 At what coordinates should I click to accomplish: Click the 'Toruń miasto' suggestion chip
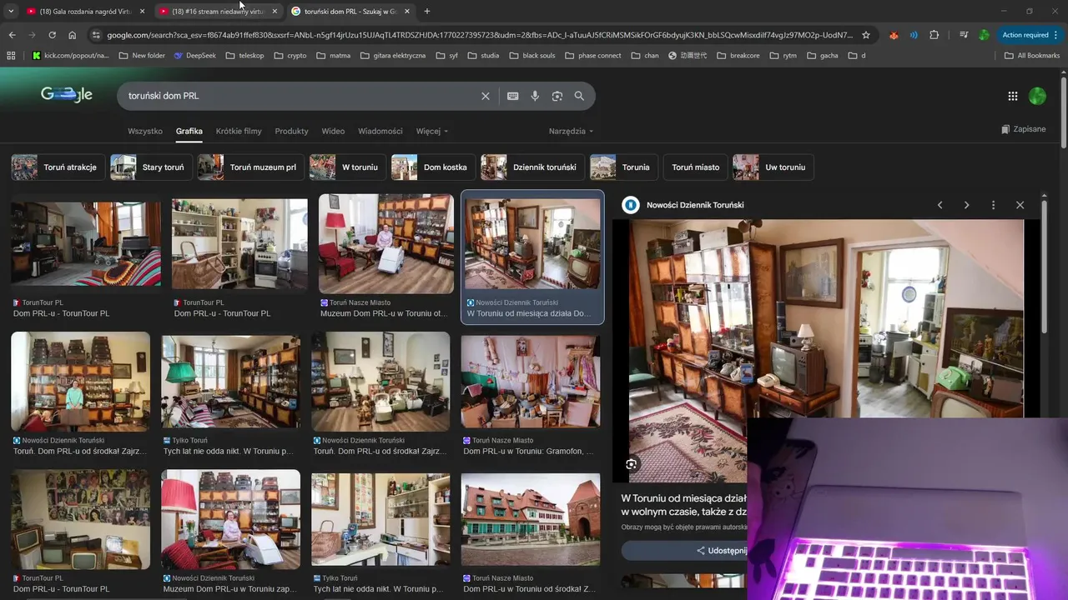coord(695,167)
